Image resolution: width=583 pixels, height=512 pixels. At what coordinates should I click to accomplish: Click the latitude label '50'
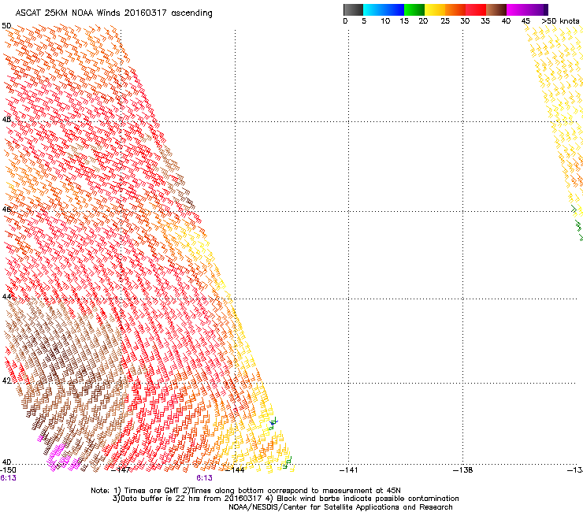[x=6, y=26]
